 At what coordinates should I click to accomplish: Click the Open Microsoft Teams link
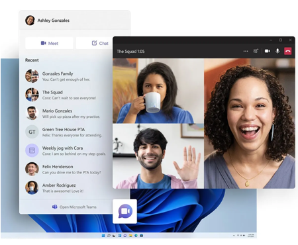pos(74,207)
